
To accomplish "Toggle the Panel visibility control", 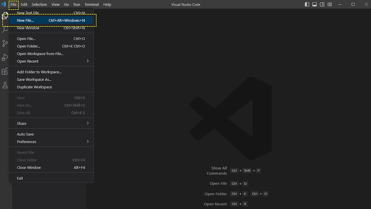I will tap(314, 4).
